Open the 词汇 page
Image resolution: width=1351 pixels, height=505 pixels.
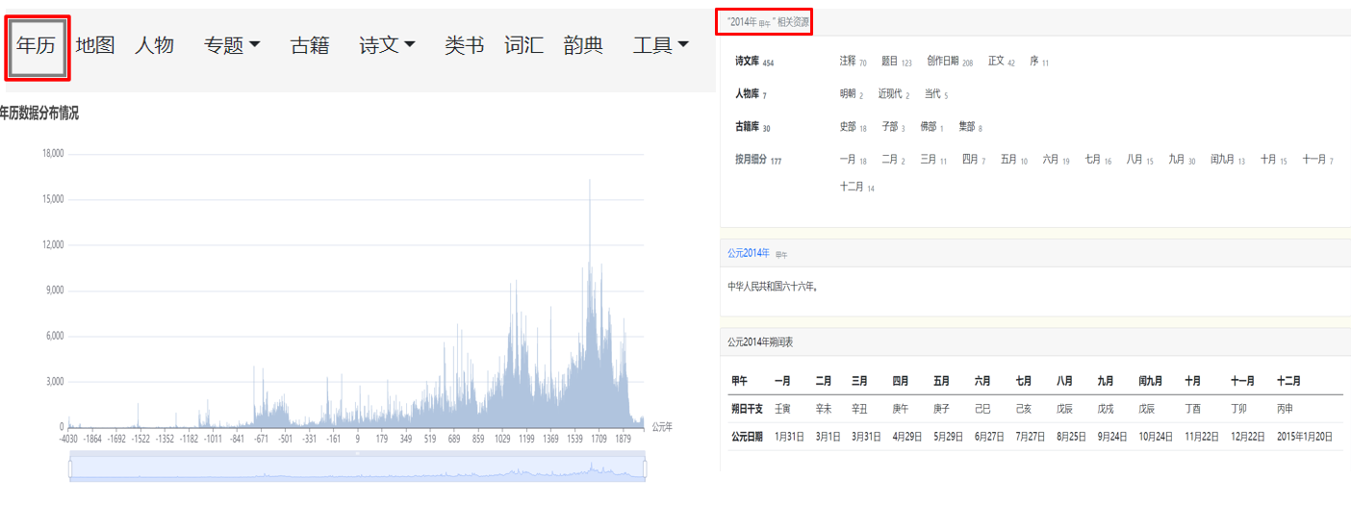coord(523,45)
